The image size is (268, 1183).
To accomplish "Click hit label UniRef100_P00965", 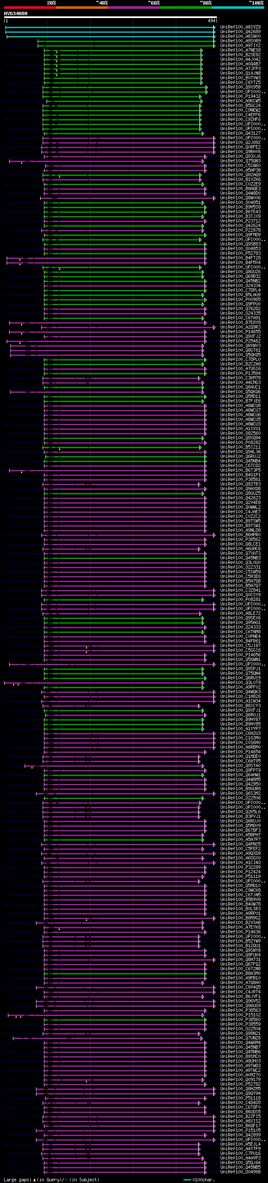I will pos(240,300).
